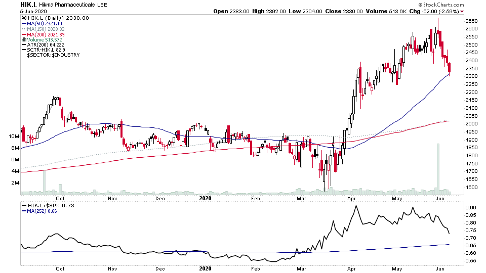Click the 10M volume axis label

[14, 136]
